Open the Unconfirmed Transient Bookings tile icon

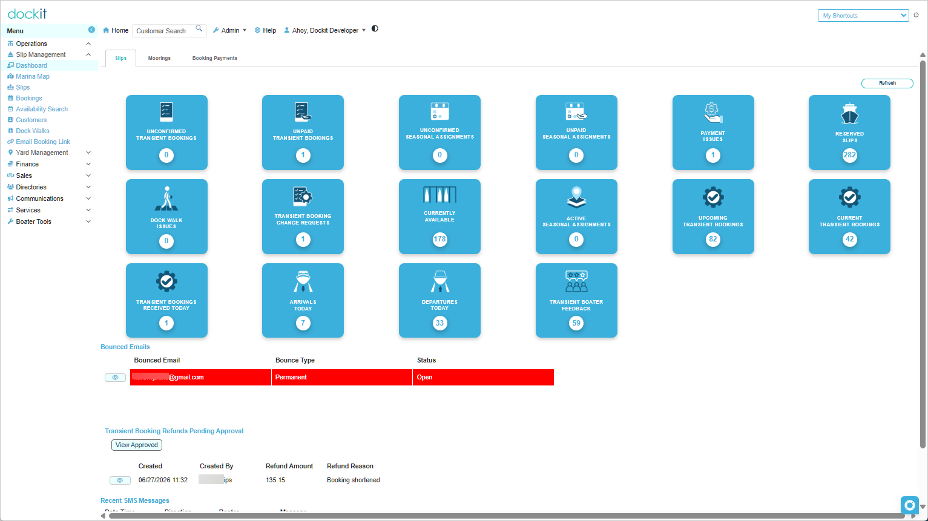point(166,112)
